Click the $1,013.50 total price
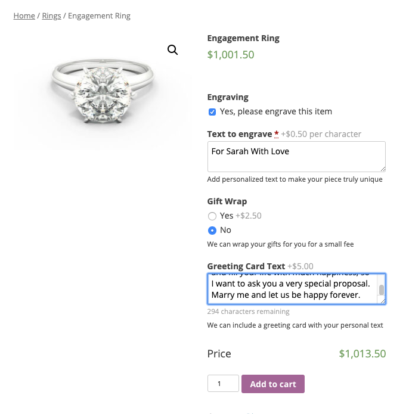The width and height of the screenshot is (409, 414). [362, 354]
